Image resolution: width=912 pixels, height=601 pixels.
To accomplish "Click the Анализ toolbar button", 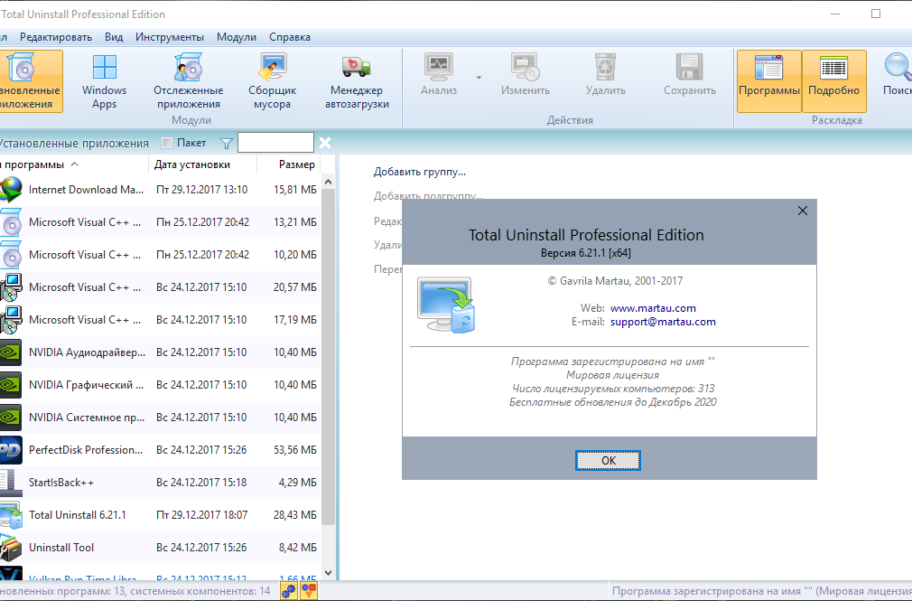I will (439, 76).
